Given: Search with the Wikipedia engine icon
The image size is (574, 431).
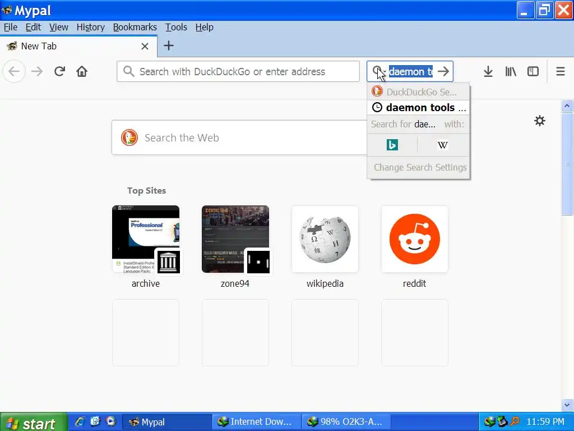Looking at the screenshot, I should click(x=443, y=145).
